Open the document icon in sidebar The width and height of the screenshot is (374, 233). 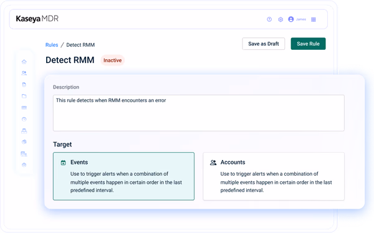click(x=24, y=85)
